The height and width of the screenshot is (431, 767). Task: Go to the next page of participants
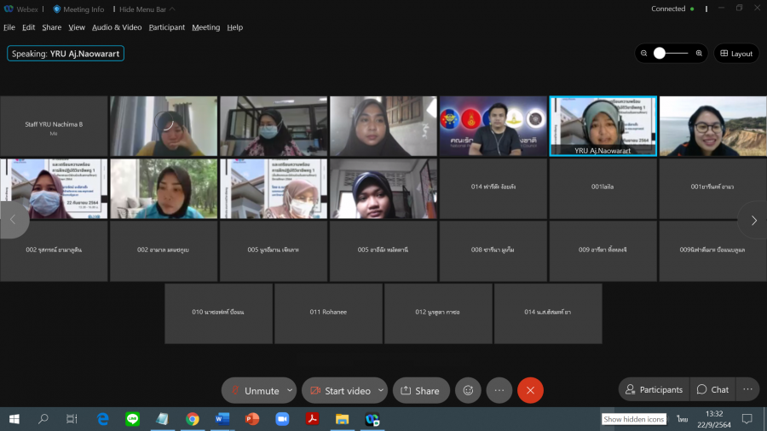click(x=753, y=220)
